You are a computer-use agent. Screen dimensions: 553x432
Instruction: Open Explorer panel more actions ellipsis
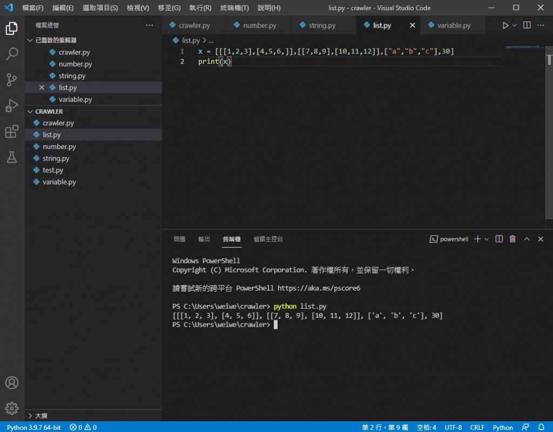point(150,25)
